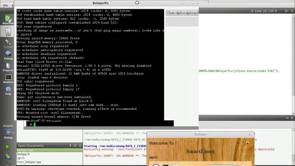The width and height of the screenshot is (295, 166).
Task: Switch to Edit mode in sidebar
Action: click(8, 31)
